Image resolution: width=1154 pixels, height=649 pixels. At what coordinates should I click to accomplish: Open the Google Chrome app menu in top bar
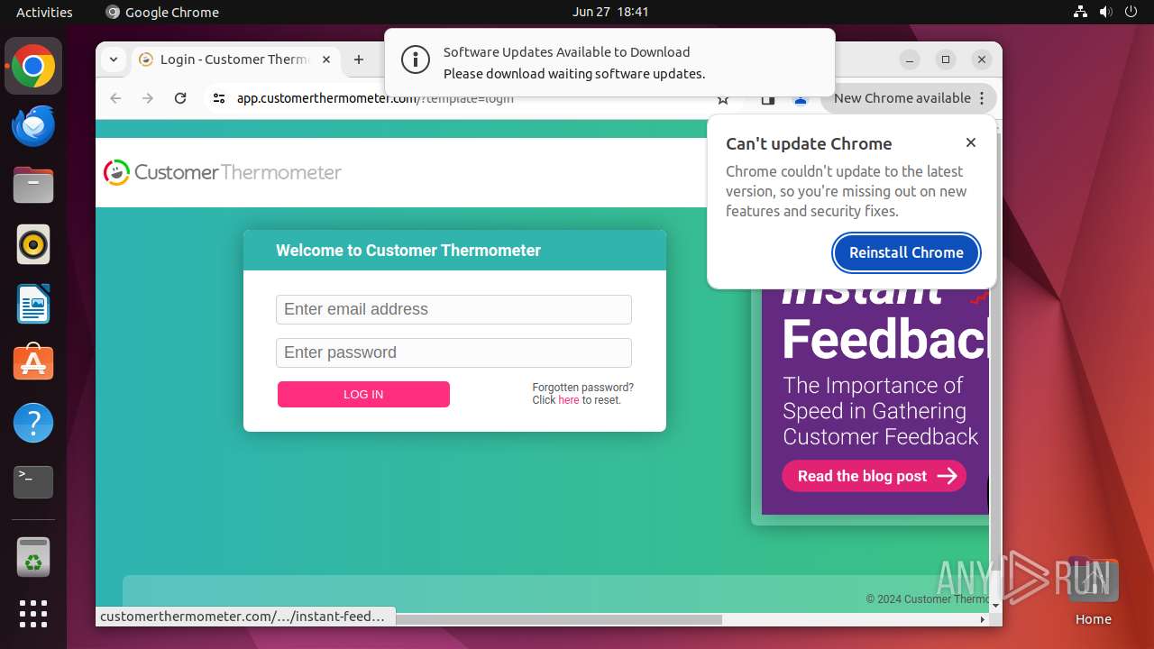point(162,12)
